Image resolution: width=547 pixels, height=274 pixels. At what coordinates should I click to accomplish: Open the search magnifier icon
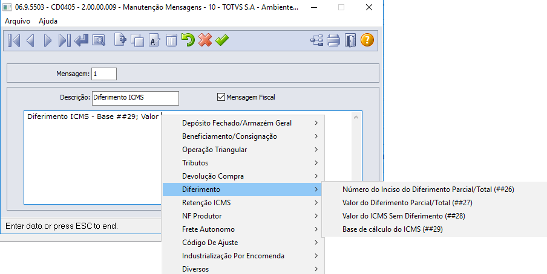[x=99, y=40]
